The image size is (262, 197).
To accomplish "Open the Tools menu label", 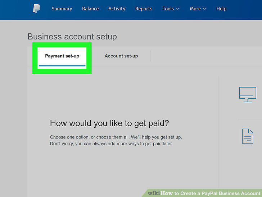I will (168, 9).
